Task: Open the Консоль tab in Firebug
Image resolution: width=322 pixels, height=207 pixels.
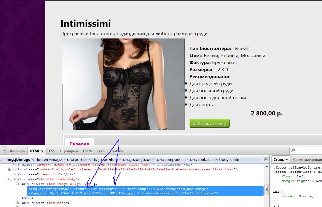Action: tap(17, 151)
